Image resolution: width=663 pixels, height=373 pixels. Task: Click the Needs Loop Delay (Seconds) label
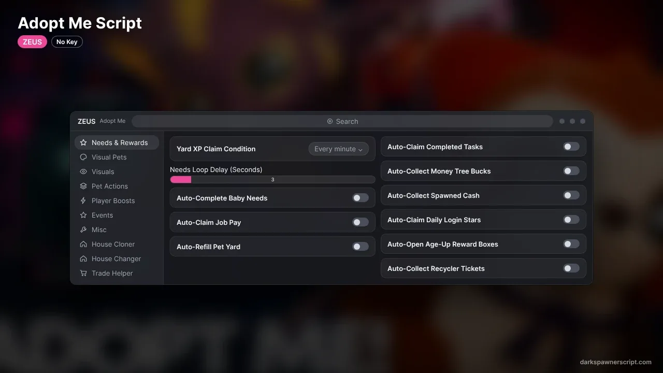tap(216, 169)
